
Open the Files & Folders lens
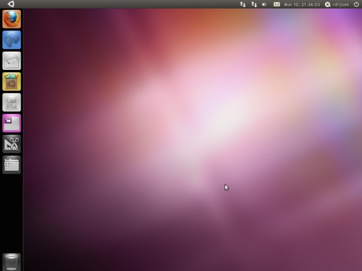(12, 165)
